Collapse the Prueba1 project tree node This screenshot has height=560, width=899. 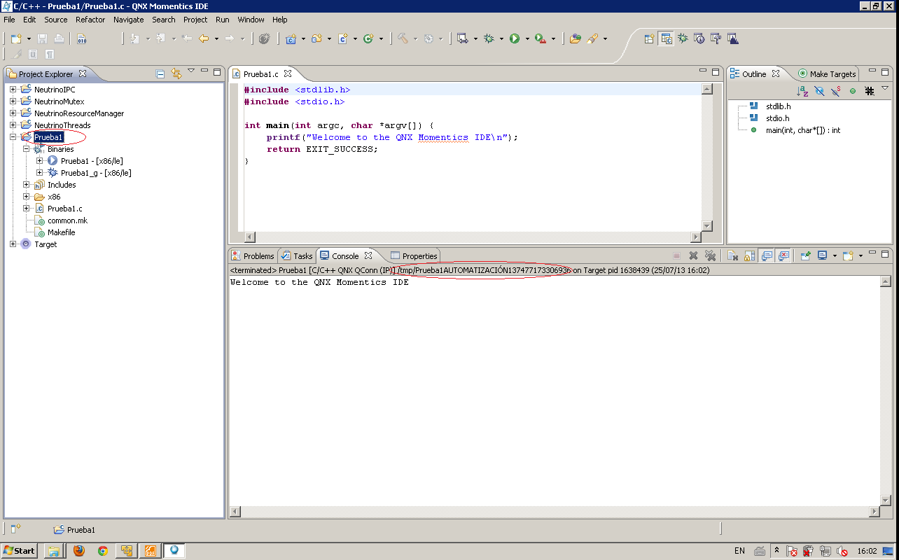13,137
